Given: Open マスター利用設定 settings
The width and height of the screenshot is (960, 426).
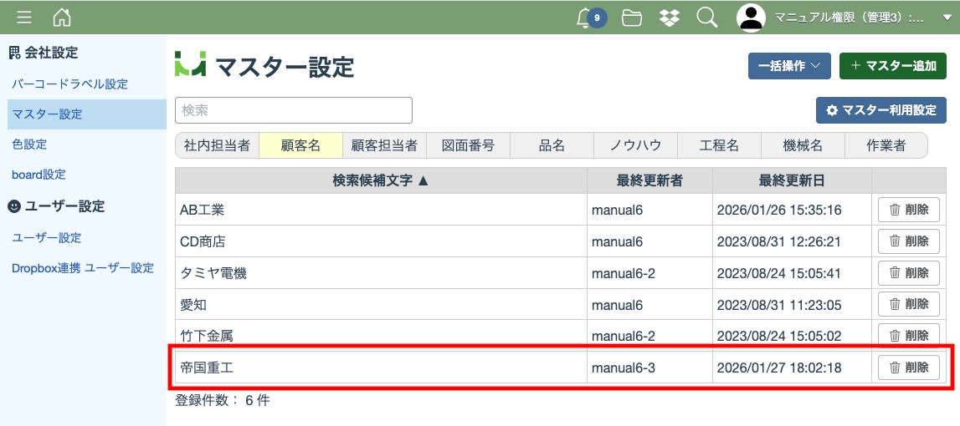Looking at the screenshot, I should [x=880, y=110].
